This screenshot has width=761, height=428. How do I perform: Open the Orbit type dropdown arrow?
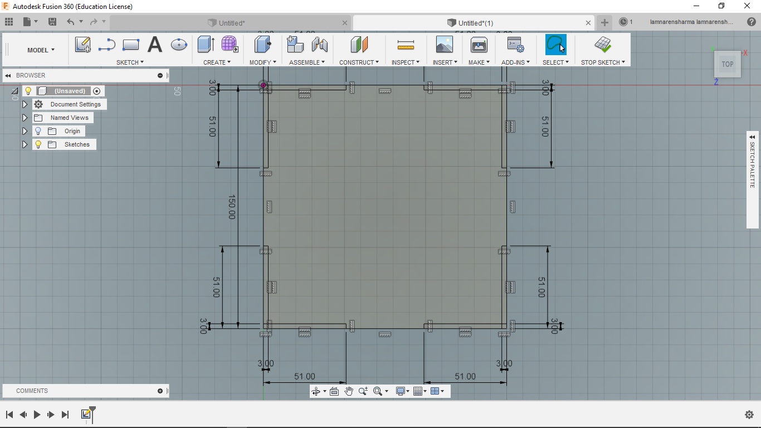[x=325, y=391]
